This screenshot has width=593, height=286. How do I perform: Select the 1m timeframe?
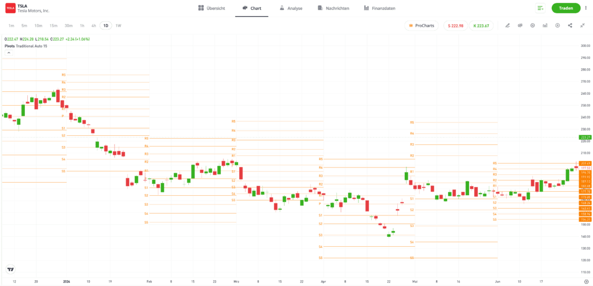click(x=12, y=25)
